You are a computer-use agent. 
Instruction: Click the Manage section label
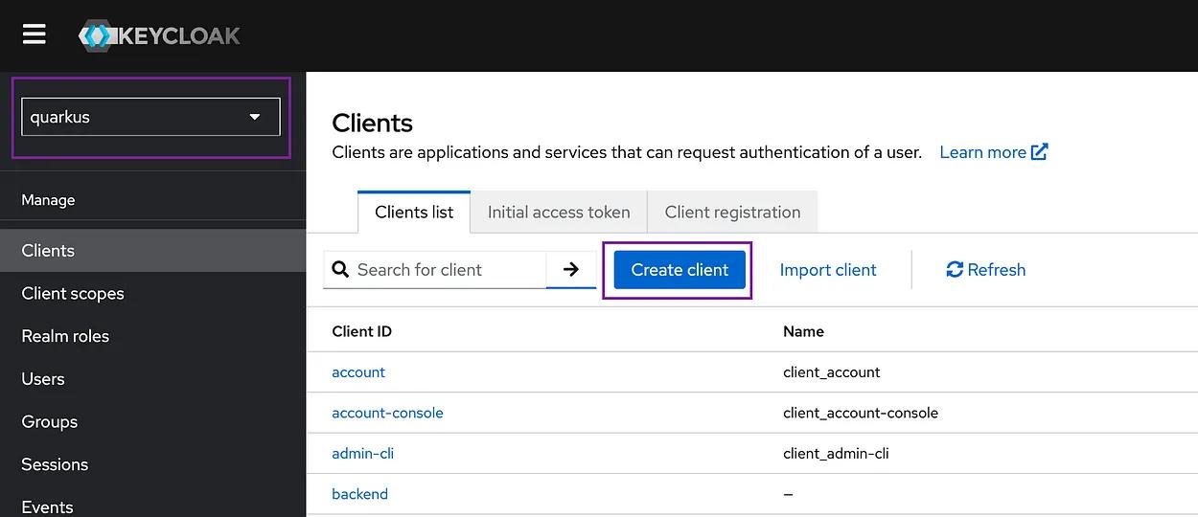point(48,200)
